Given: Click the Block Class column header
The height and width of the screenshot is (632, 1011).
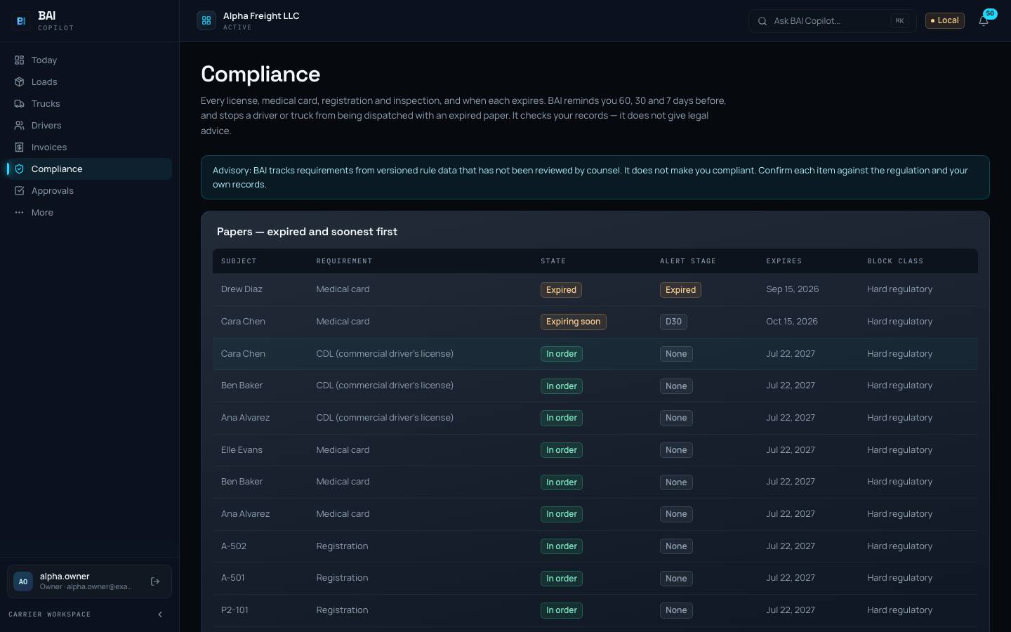Looking at the screenshot, I should click(895, 261).
